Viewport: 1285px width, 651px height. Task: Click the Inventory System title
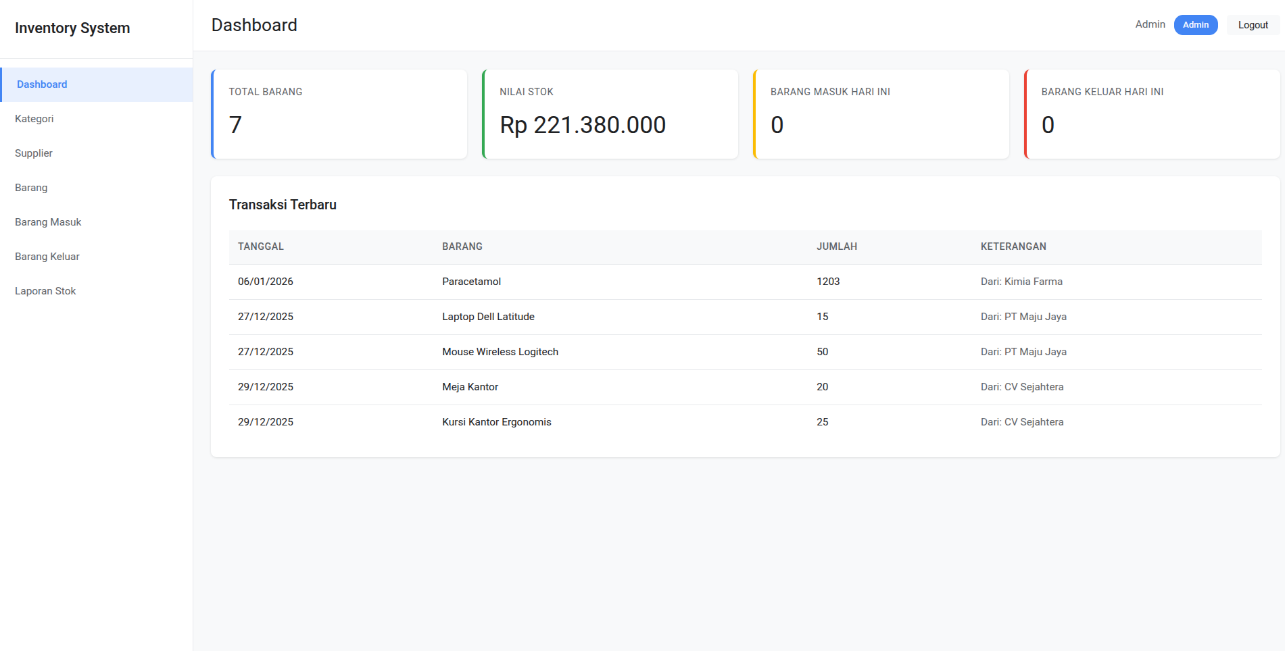(72, 28)
